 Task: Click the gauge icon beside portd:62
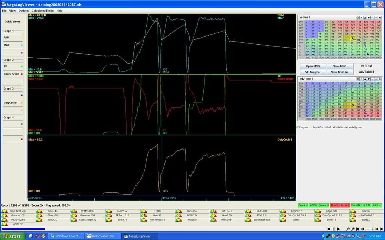[5, 224]
